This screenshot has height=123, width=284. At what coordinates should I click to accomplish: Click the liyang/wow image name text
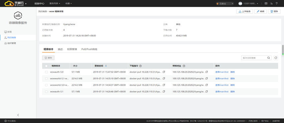tap(69, 24)
